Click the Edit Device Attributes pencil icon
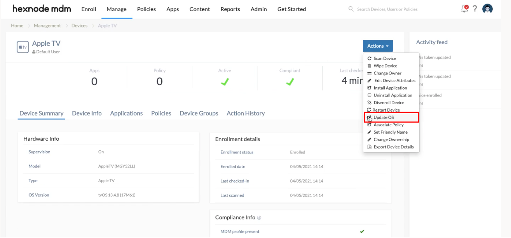 point(370,81)
